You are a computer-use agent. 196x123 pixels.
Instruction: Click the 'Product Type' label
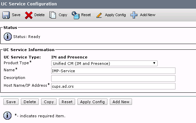tap(17, 63)
